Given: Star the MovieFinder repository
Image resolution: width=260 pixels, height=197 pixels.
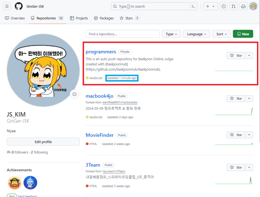Looking at the screenshot, I should 236,135.
